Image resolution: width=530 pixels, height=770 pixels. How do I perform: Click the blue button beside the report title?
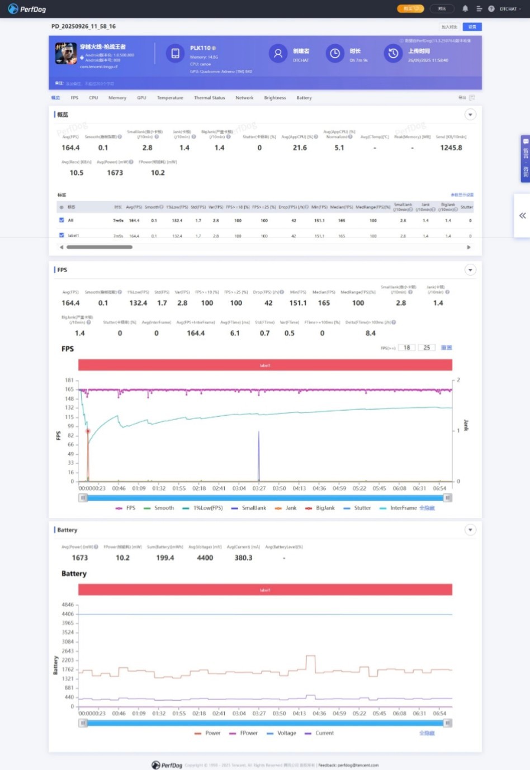coord(472,27)
